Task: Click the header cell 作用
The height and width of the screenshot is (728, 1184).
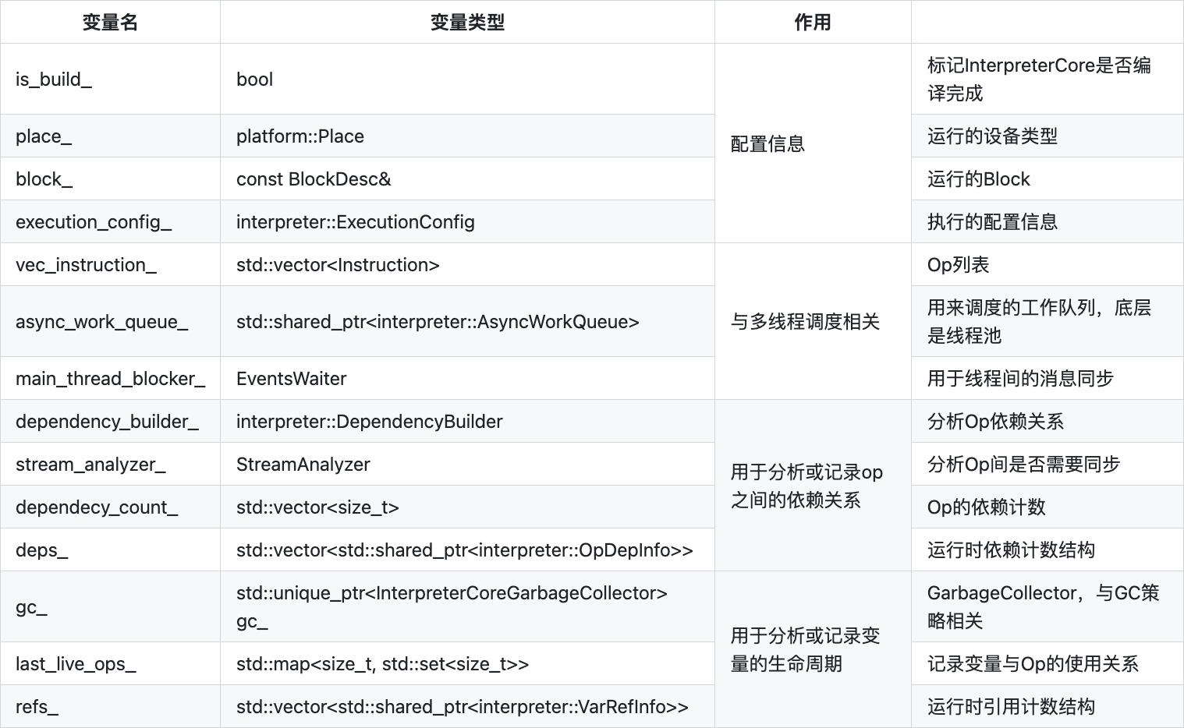Action: pos(813,22)
